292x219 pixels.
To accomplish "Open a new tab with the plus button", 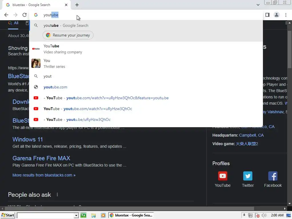I will click(77, 5).
